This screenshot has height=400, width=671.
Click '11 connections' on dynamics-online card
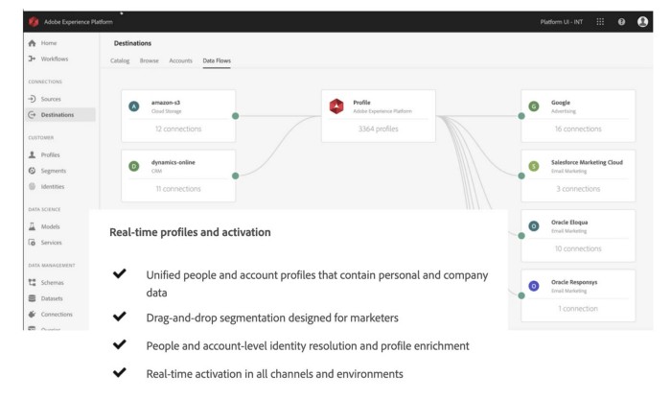(x=178, y=188)
